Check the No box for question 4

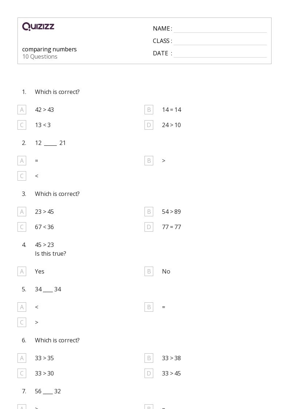click(x=149, y=271)
